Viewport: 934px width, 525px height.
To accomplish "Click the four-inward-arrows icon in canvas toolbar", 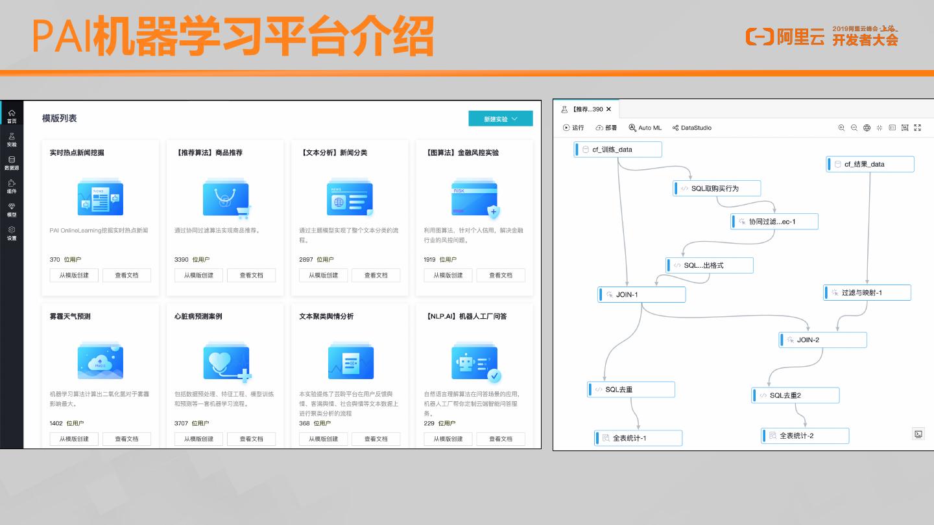I will pos(880,128).
